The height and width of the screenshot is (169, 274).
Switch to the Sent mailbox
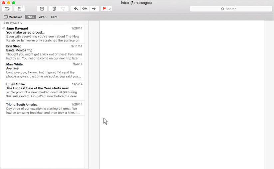pyautogui.click(x=54, y=17)
